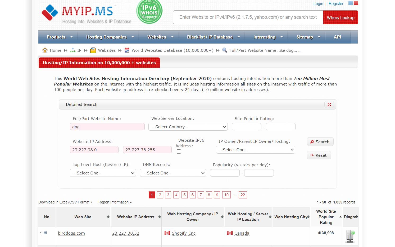Go to results page 10
This screenshot has height=247, width=395.
coord(226,195)
